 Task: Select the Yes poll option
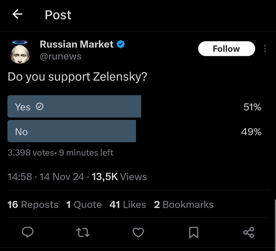[74, 107]
